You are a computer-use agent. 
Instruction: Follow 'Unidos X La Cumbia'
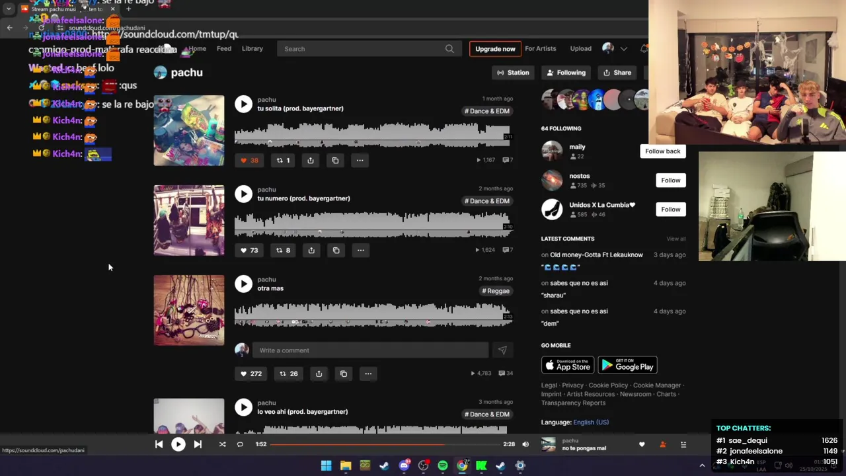[x=670, y=209]
